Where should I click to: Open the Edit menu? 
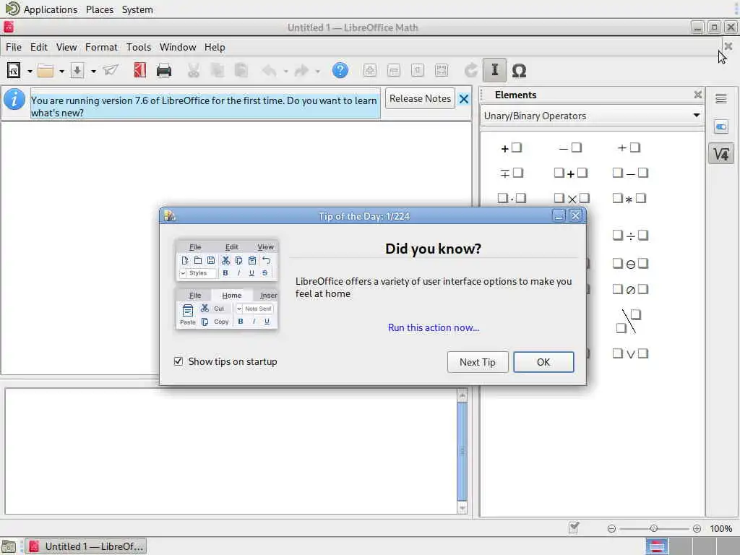(x=39, y=47)
